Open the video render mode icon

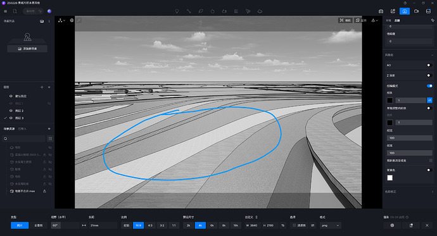click(x=416, y=11)
